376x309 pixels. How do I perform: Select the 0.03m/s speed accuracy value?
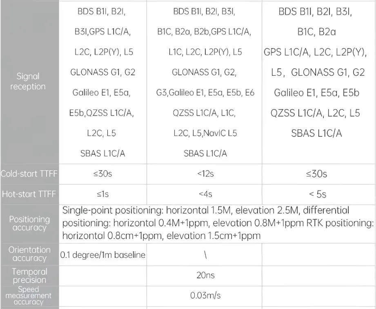pos(205,296)
